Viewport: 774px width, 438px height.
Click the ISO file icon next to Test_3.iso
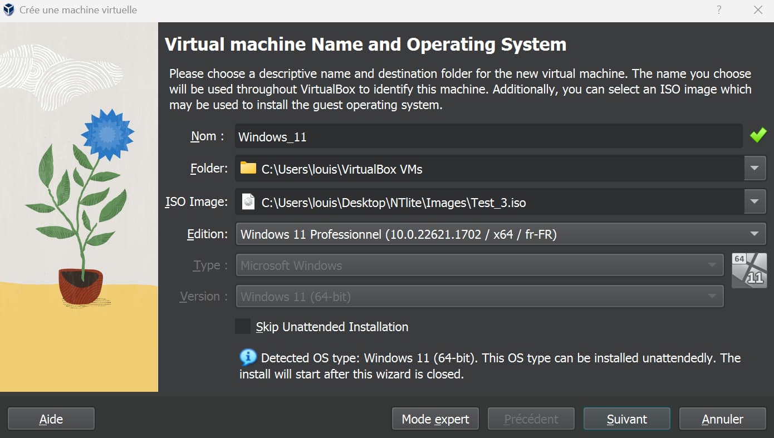point(247,201)
